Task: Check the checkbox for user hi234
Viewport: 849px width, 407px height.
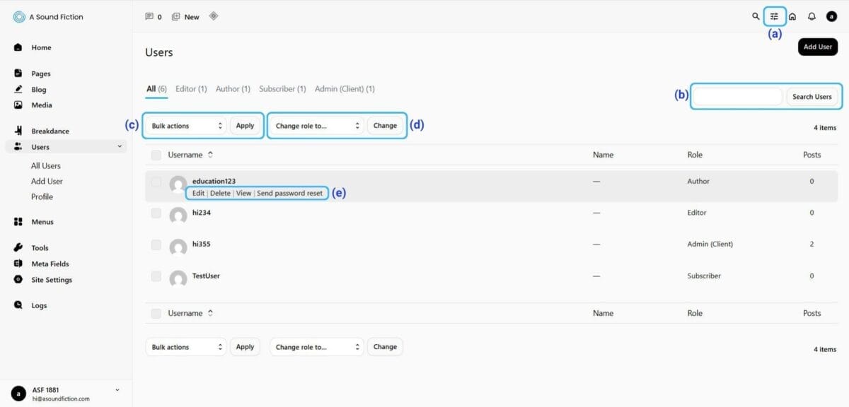Action: point(156,213)
